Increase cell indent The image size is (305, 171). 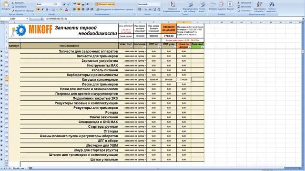[92, 9]
